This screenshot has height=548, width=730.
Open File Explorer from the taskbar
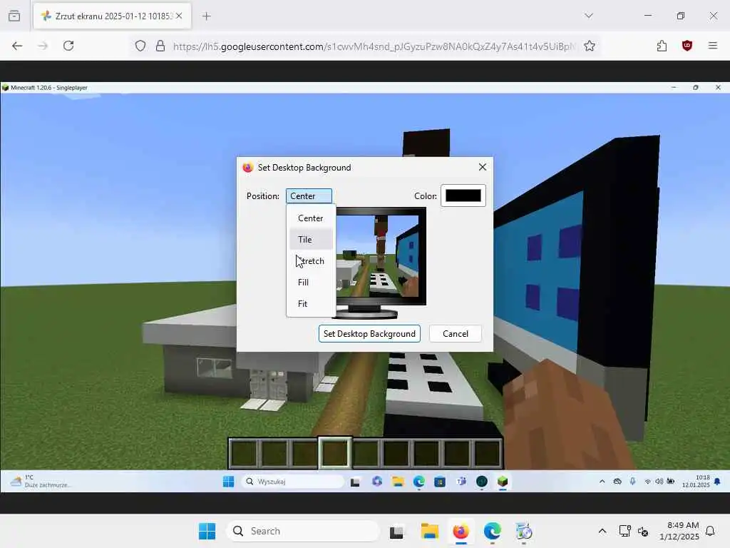point(429,531)
